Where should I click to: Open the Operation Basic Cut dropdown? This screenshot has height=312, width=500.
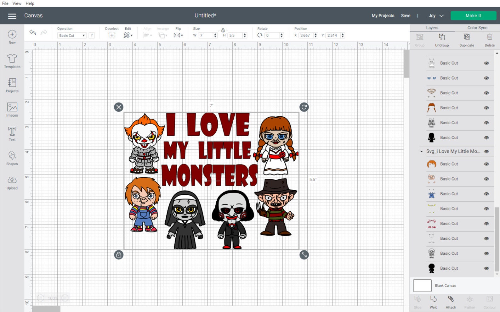(72, 36)
